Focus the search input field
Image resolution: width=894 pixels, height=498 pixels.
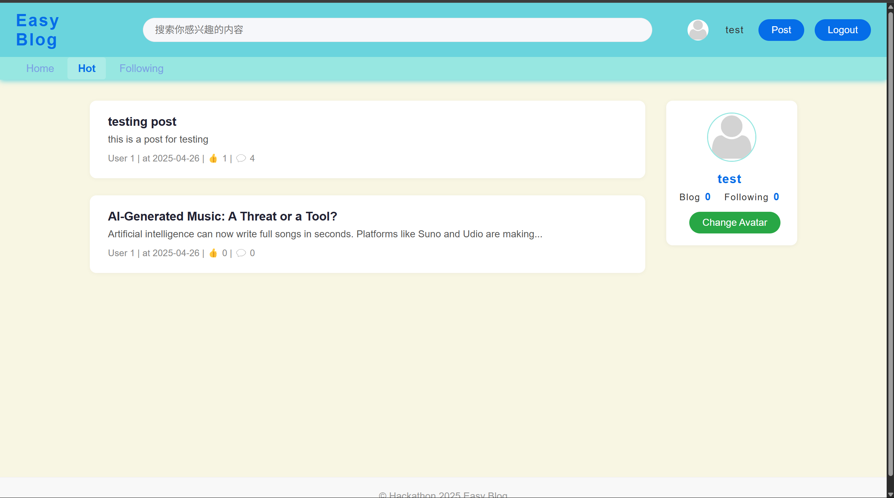(x=397, y=30)
